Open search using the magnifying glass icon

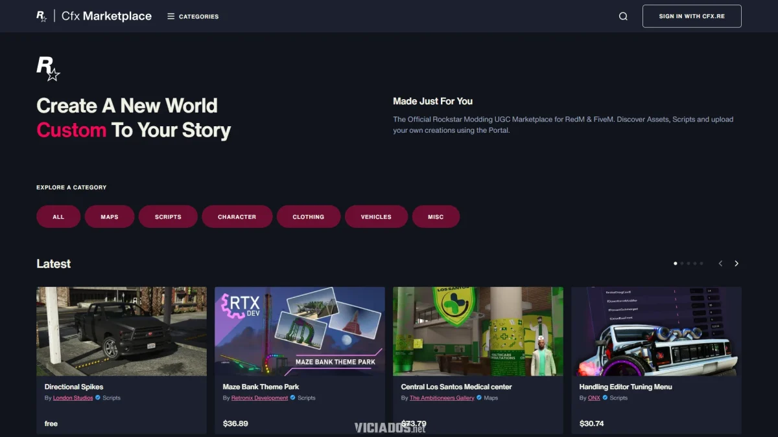coord(623,16)
